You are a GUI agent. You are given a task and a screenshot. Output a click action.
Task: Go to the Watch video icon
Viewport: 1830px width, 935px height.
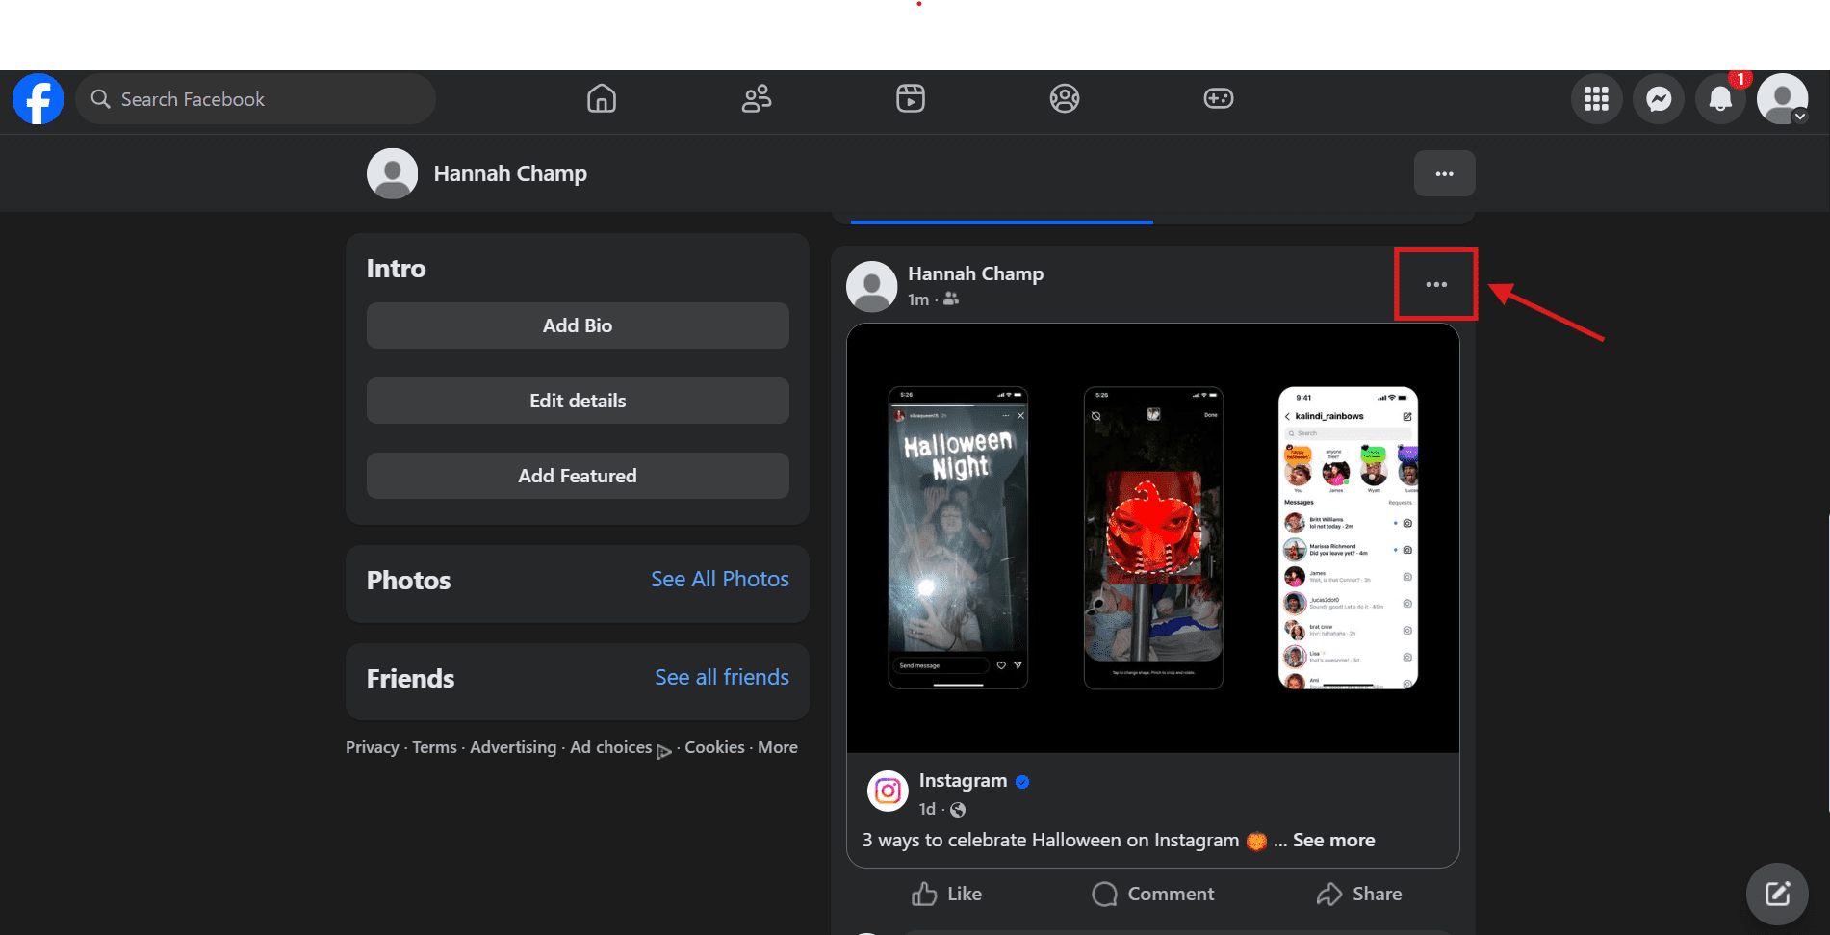click(x=910, y=99)
